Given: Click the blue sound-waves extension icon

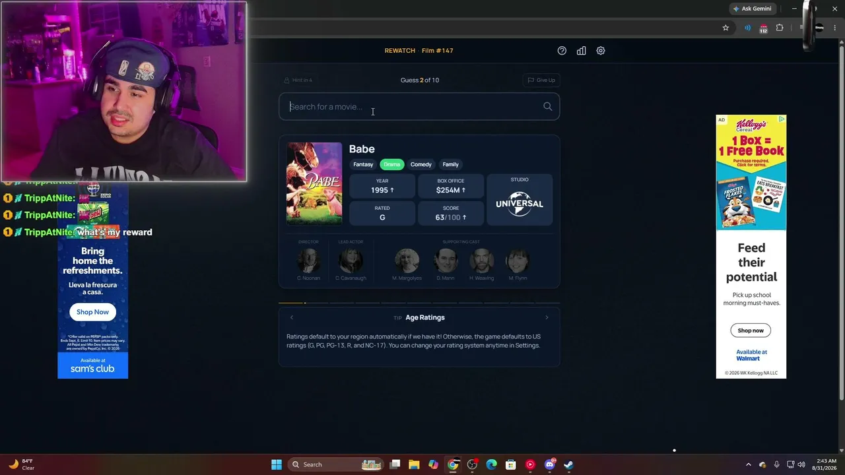Looking at the screenshot, I should click(747, 28).
